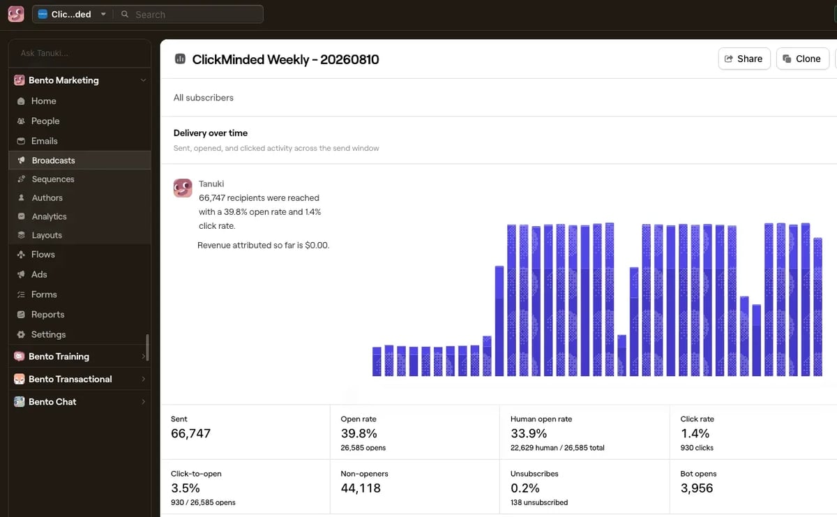Image resolution: width=837 pixels, height=517 pixels.
Task: Click the Bento Transactional section icon
Action: (20, 379)
